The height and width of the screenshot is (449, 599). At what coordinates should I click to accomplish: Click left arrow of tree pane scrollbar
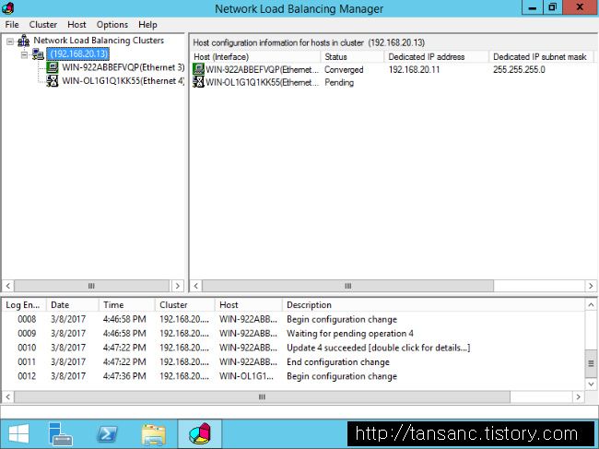click(8, 286)
